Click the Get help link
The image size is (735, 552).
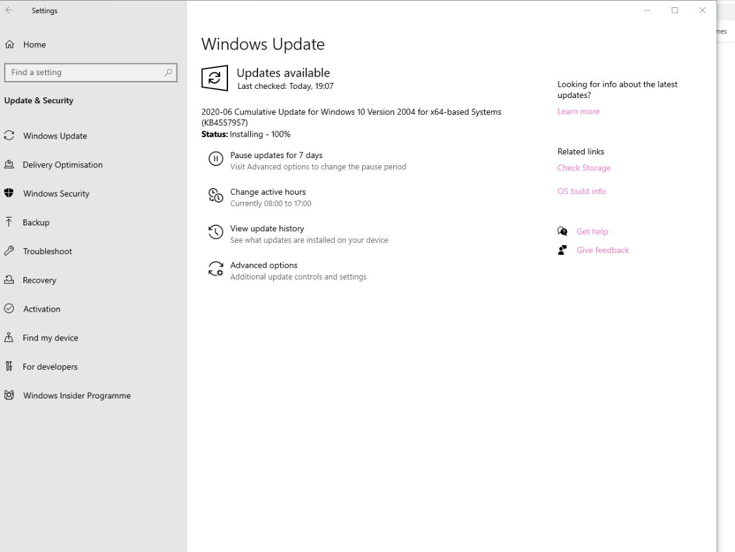click(x=593, y=231)
